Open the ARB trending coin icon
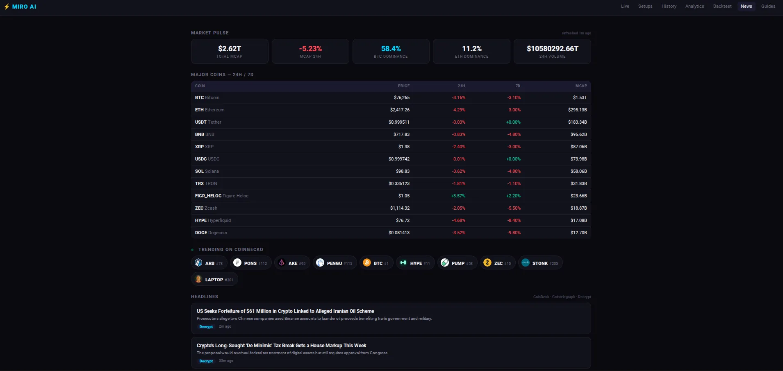The image size is (783, 371). [198, 263]
